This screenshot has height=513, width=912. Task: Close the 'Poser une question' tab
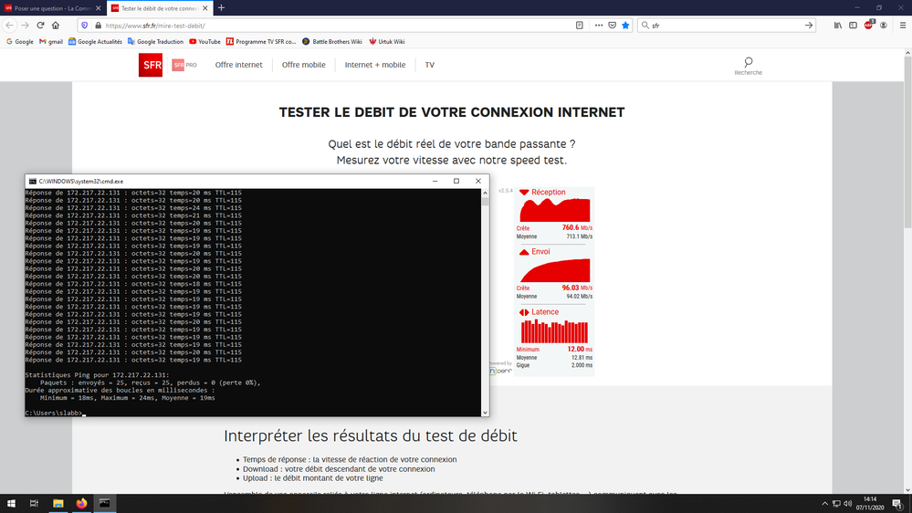click(x=98, y=8)
